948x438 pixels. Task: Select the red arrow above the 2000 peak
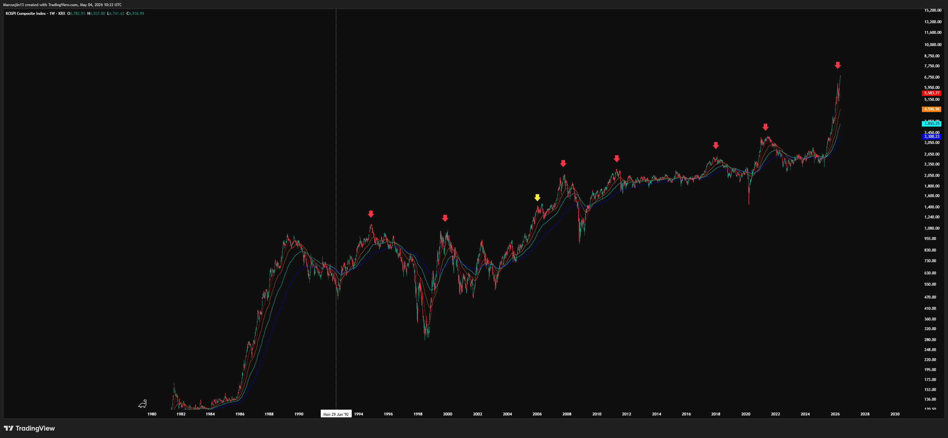pos(445,218)
